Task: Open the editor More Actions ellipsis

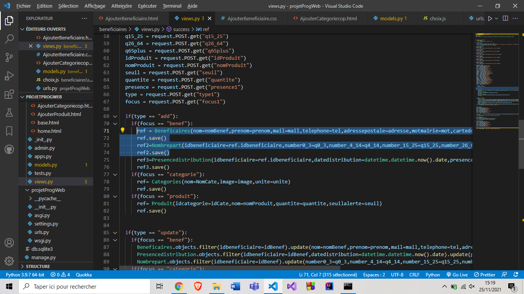Action: tap(515, 18)
